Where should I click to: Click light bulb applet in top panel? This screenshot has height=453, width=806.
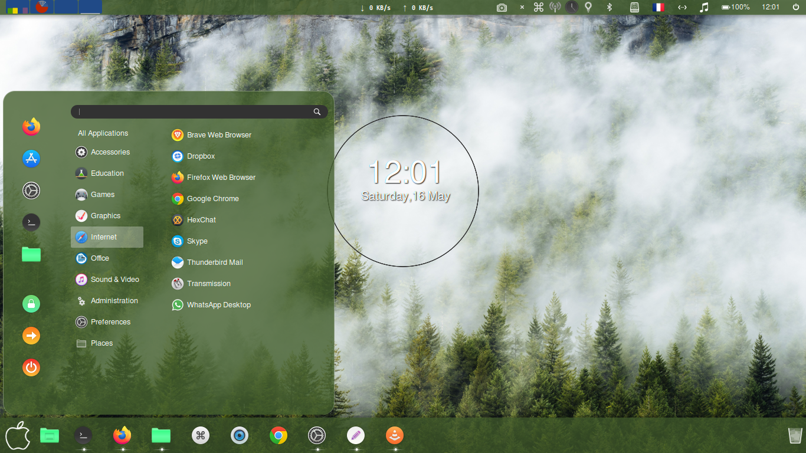pyautogui.click(x=588, y=7)
